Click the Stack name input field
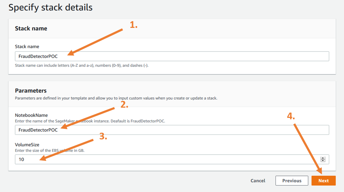Viewport: 344px width, 192px height. coord(172,56)
